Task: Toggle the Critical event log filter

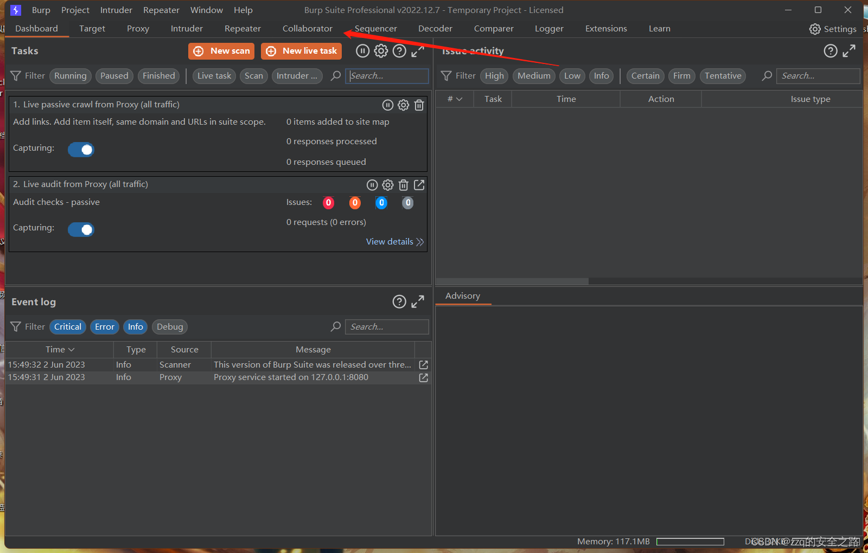Action: (x=68, y=327)
